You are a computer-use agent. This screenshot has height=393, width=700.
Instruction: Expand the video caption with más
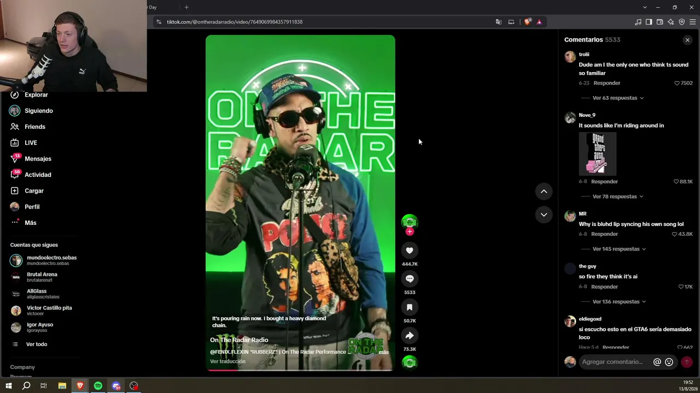tap(383, 353)
